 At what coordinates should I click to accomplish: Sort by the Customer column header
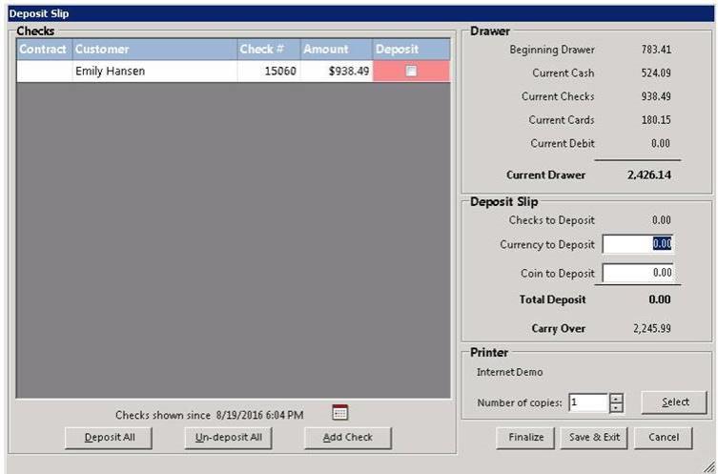154,50
